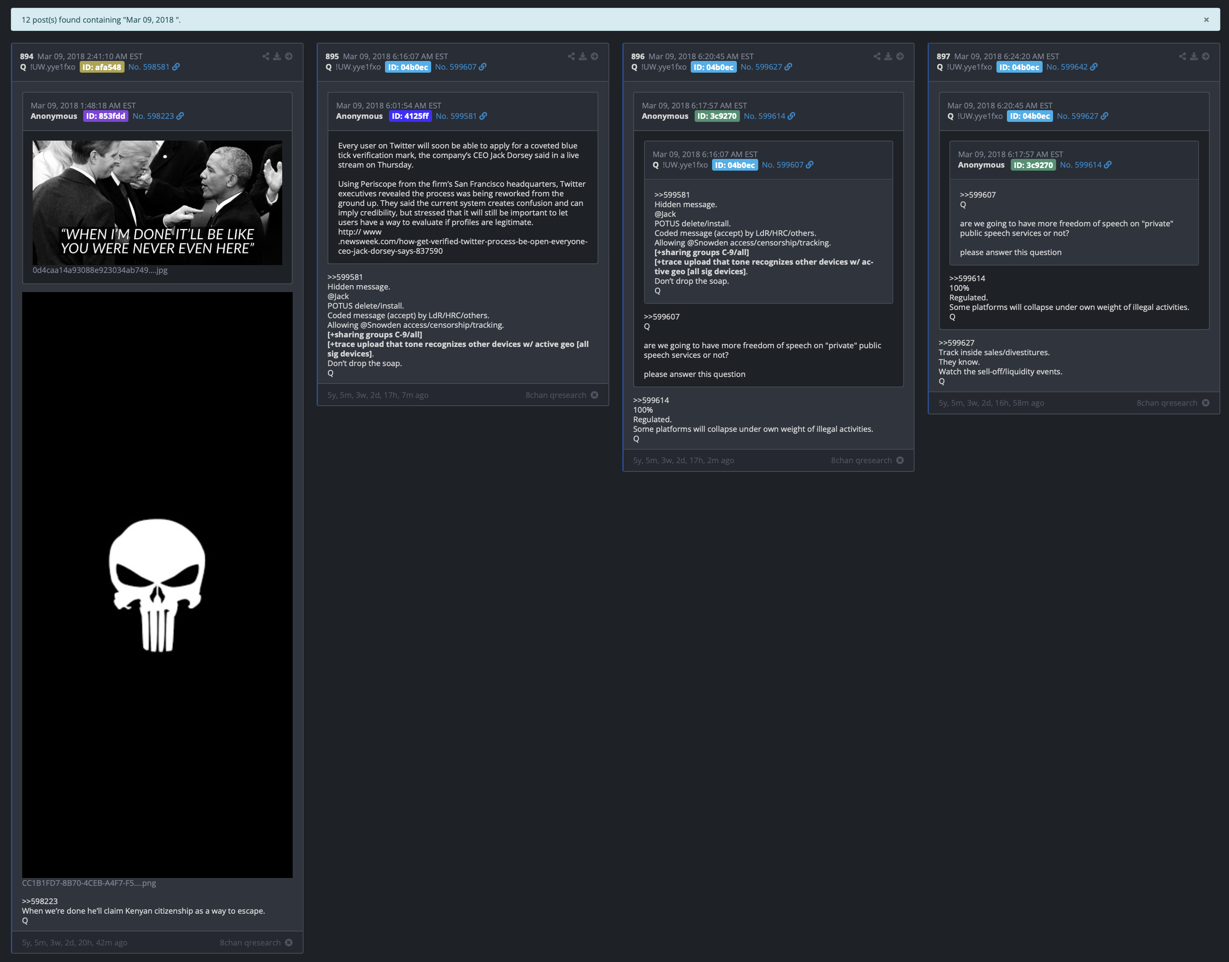
Task: Open quoted post link No. 599581
Action: coord(456,116)
